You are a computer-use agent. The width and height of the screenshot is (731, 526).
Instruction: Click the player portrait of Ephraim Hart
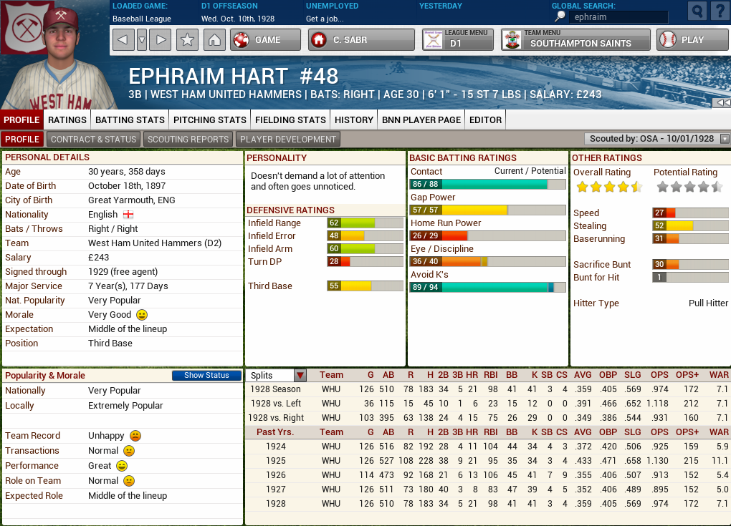[61, 58]
